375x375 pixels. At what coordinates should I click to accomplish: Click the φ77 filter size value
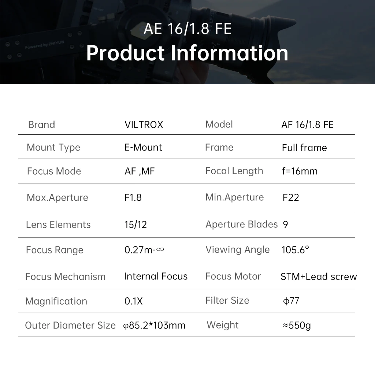coord(291,301)
